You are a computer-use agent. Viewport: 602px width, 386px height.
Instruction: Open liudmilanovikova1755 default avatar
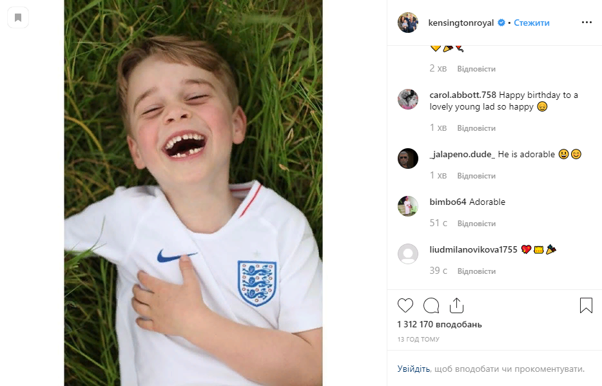pyautogui.click(x=408, y=254)
